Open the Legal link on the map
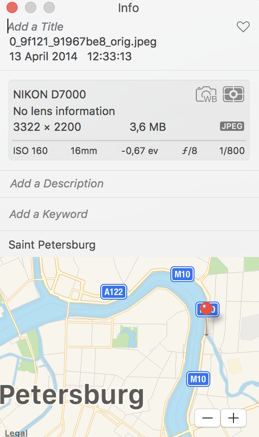259x437 pixels. (x=16, y=433)
